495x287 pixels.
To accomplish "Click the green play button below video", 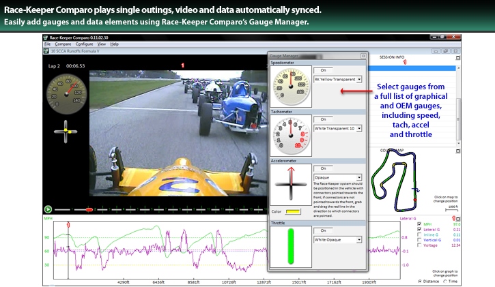I will tap(48, 209).
